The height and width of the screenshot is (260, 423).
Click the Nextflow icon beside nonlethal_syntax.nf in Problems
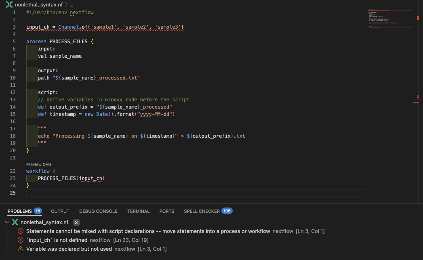click(15, 222)
